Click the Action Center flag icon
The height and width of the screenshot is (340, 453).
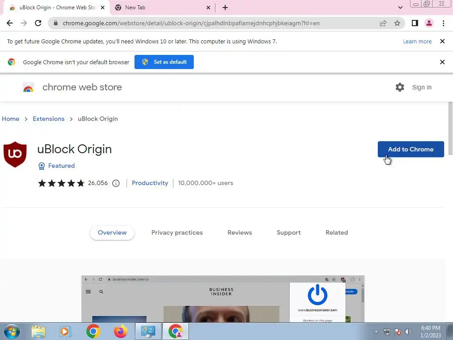tap(398, 332)
